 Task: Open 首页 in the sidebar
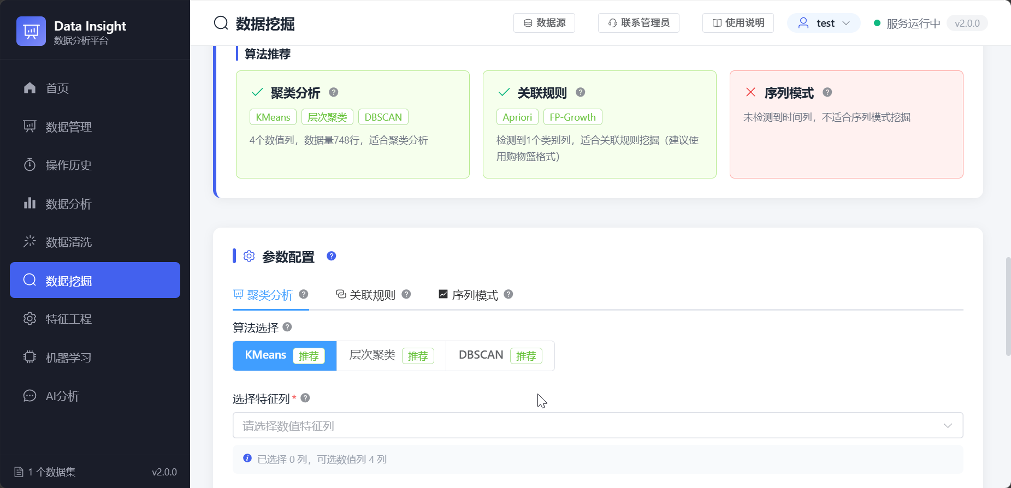point(95,88)
